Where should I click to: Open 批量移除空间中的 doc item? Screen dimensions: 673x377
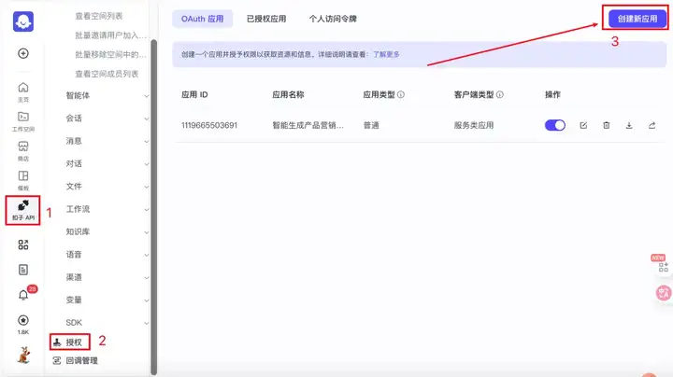pyautogui.click(x=110, y=54)
